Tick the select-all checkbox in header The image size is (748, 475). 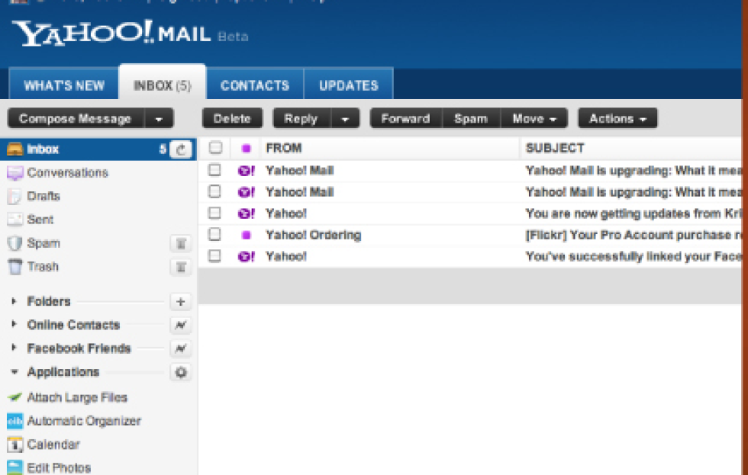(x=215, y=148)
